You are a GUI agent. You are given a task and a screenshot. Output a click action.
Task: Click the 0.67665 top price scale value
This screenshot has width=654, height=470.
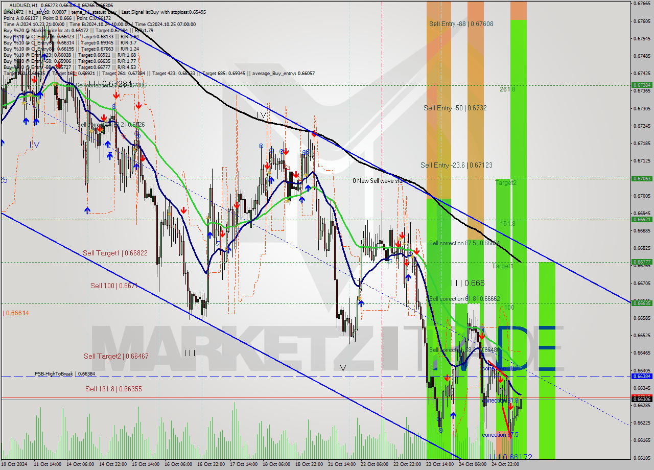(x=642, y=3)
